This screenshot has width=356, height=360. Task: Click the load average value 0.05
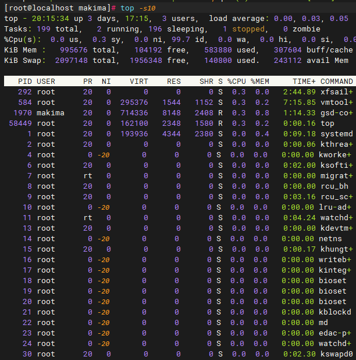coord(339,19)
